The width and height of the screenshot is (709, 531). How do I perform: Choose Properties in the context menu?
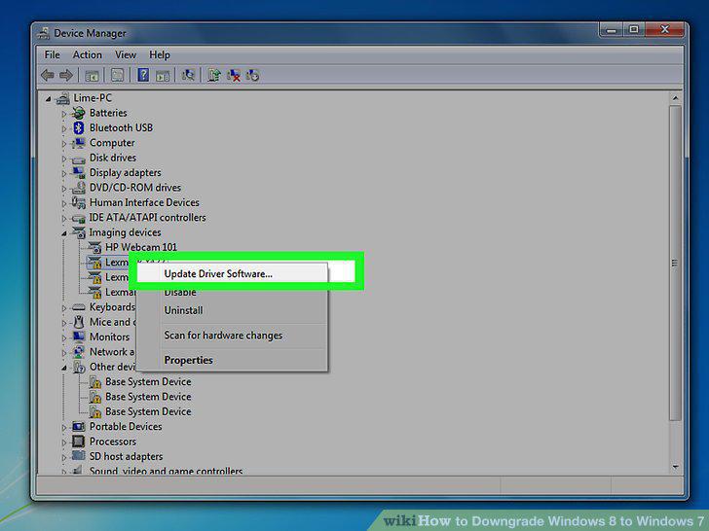[232, 360]
